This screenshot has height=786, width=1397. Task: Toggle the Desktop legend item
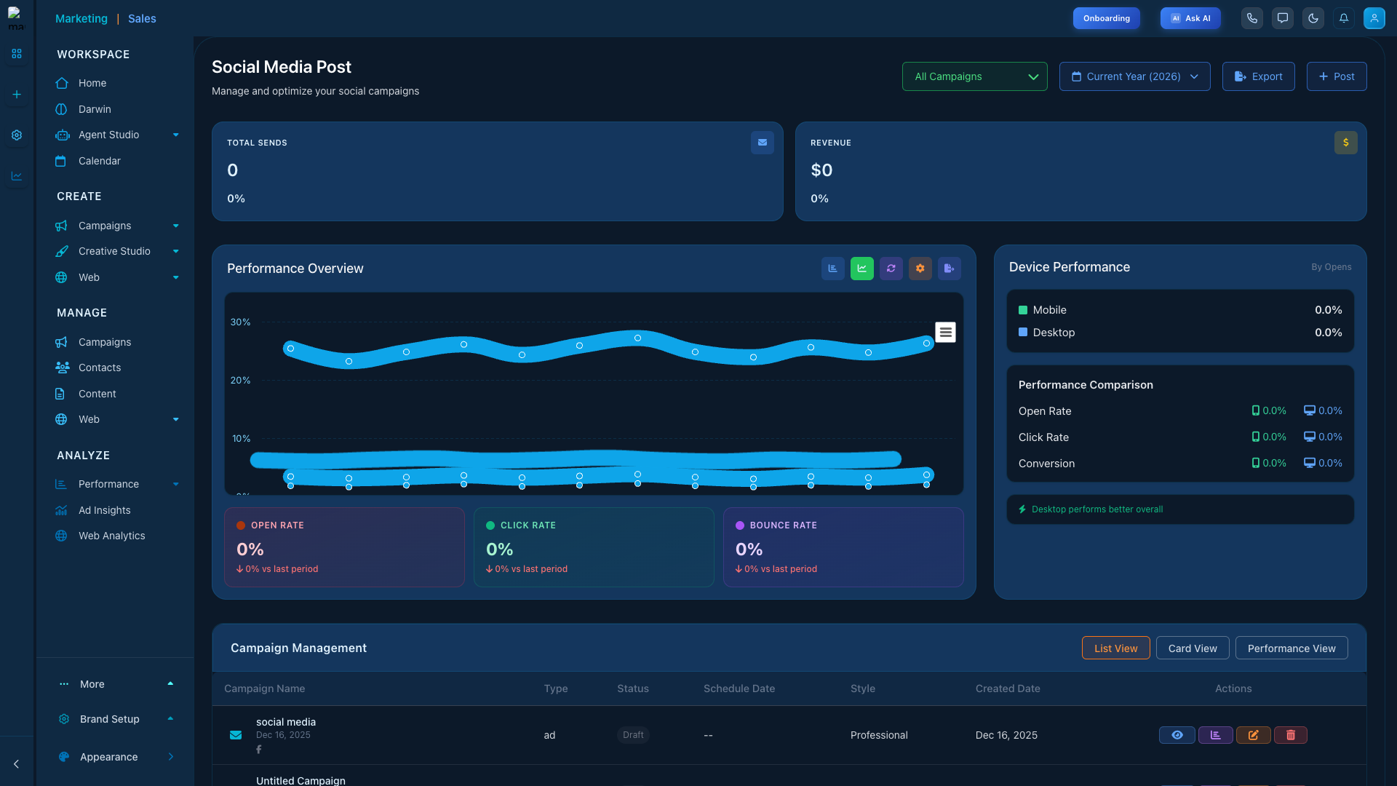click(1046, 333)
